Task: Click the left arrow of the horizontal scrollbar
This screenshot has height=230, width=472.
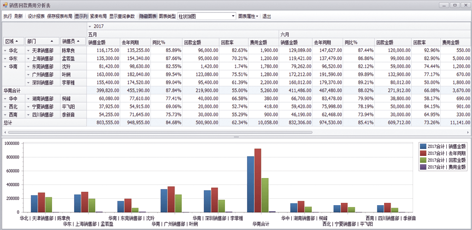Action: (x=4, y=132)
